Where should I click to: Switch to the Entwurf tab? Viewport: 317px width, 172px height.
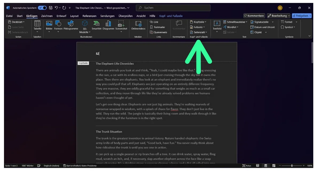(61, 16)
